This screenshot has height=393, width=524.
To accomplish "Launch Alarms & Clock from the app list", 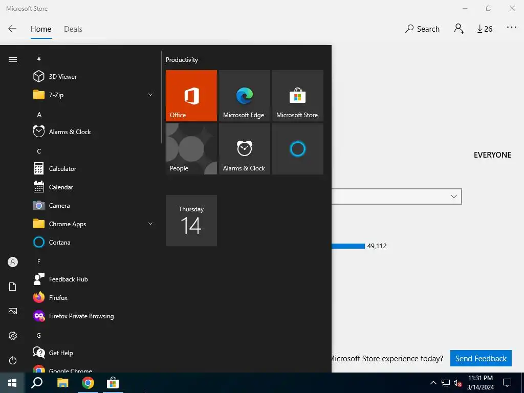I will 94,132.
